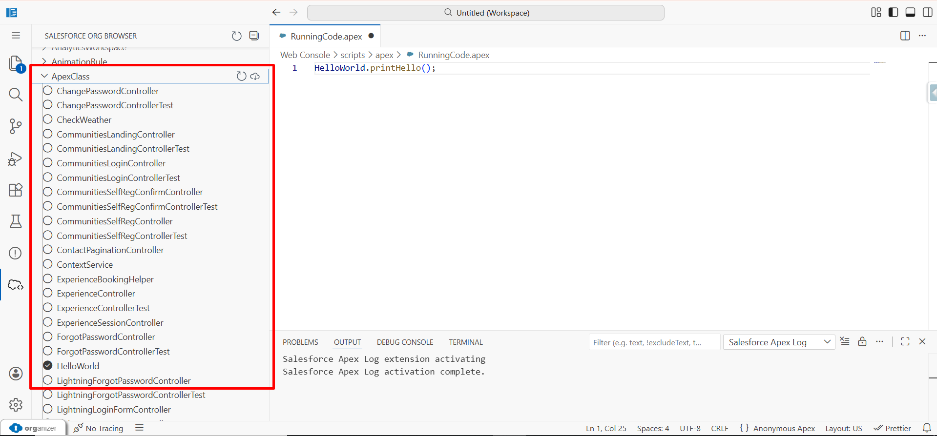The image size is (937, 436).
Task: Open the Manage gear icon
Action: click(x=16, y=404)
